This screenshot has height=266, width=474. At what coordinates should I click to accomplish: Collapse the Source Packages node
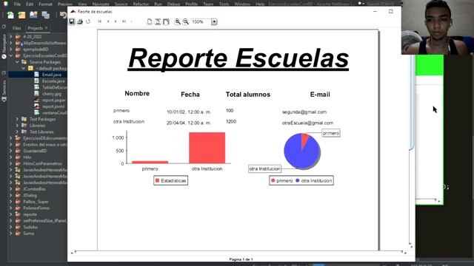coord(17,62)
